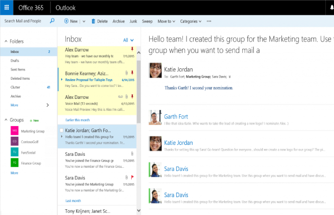Click the red flag on Sara Davis's Marketing Group email
This screenshot has height=215, width=334.
pyautogui.click(x=132, y=177)
